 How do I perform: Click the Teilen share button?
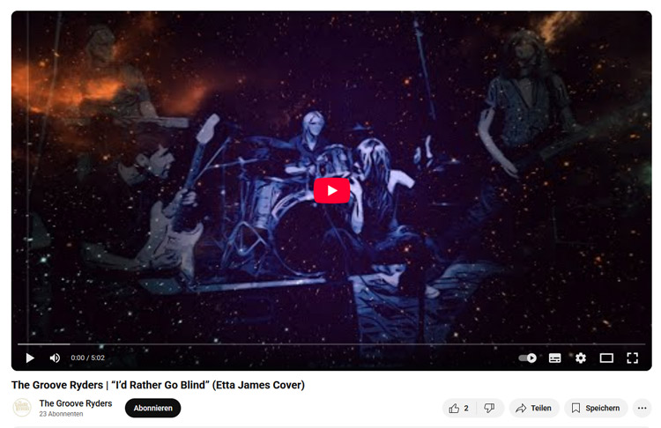pos(534,409)
